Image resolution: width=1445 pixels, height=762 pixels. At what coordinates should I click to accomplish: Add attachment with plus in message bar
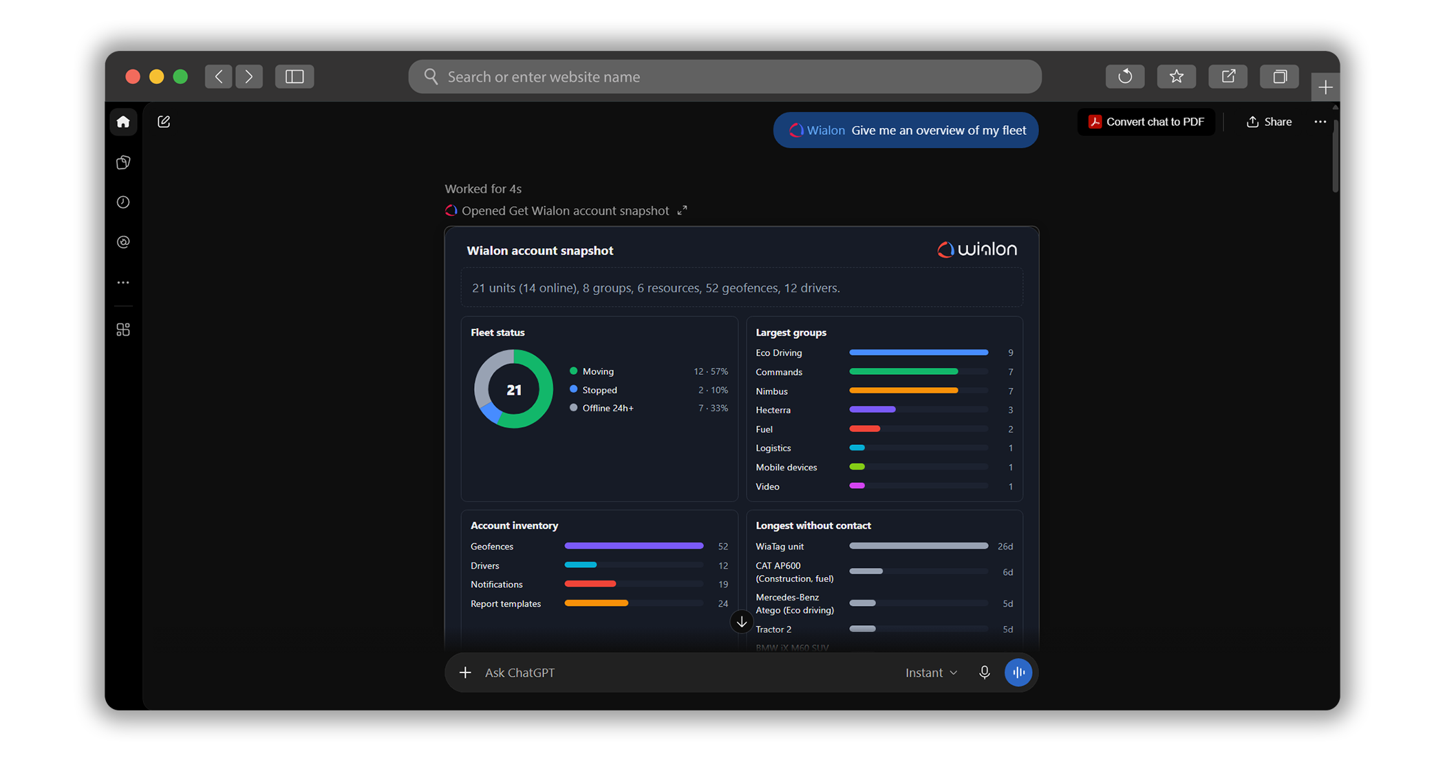coord(465,673)
